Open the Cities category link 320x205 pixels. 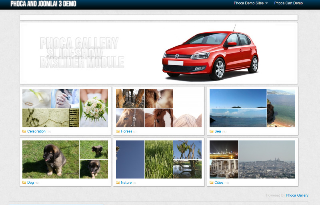coord(219,183)
